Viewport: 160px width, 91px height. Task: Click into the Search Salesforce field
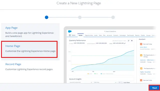tap(110, 31)
